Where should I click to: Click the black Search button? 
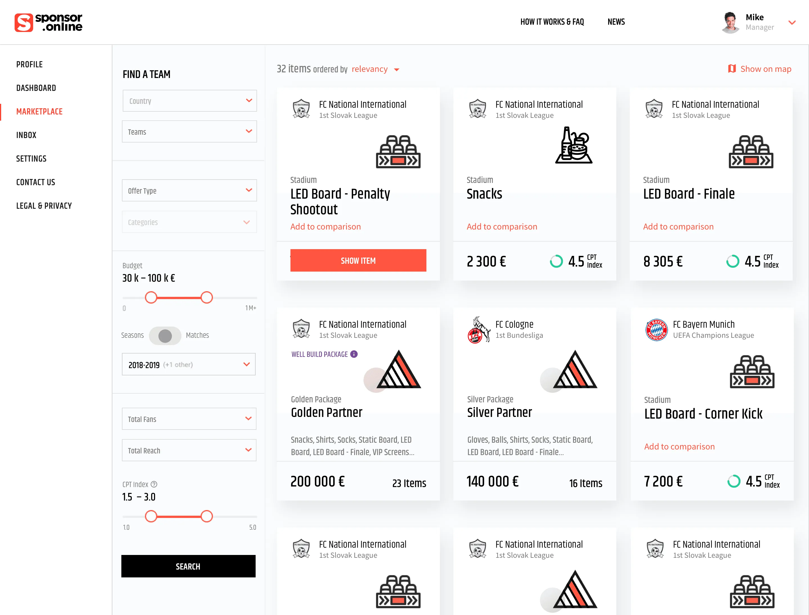(x=188, y=566)
